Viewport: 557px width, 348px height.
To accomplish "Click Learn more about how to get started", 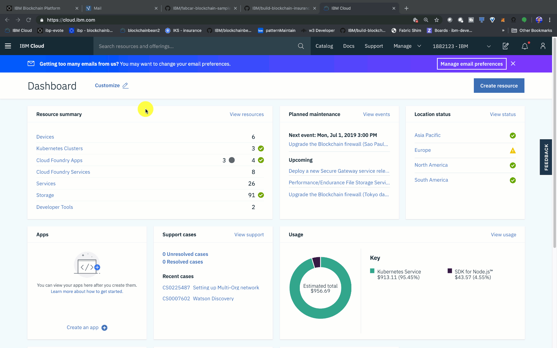I will coord(87,292).
